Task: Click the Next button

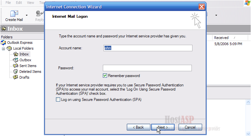Action: 163,127
